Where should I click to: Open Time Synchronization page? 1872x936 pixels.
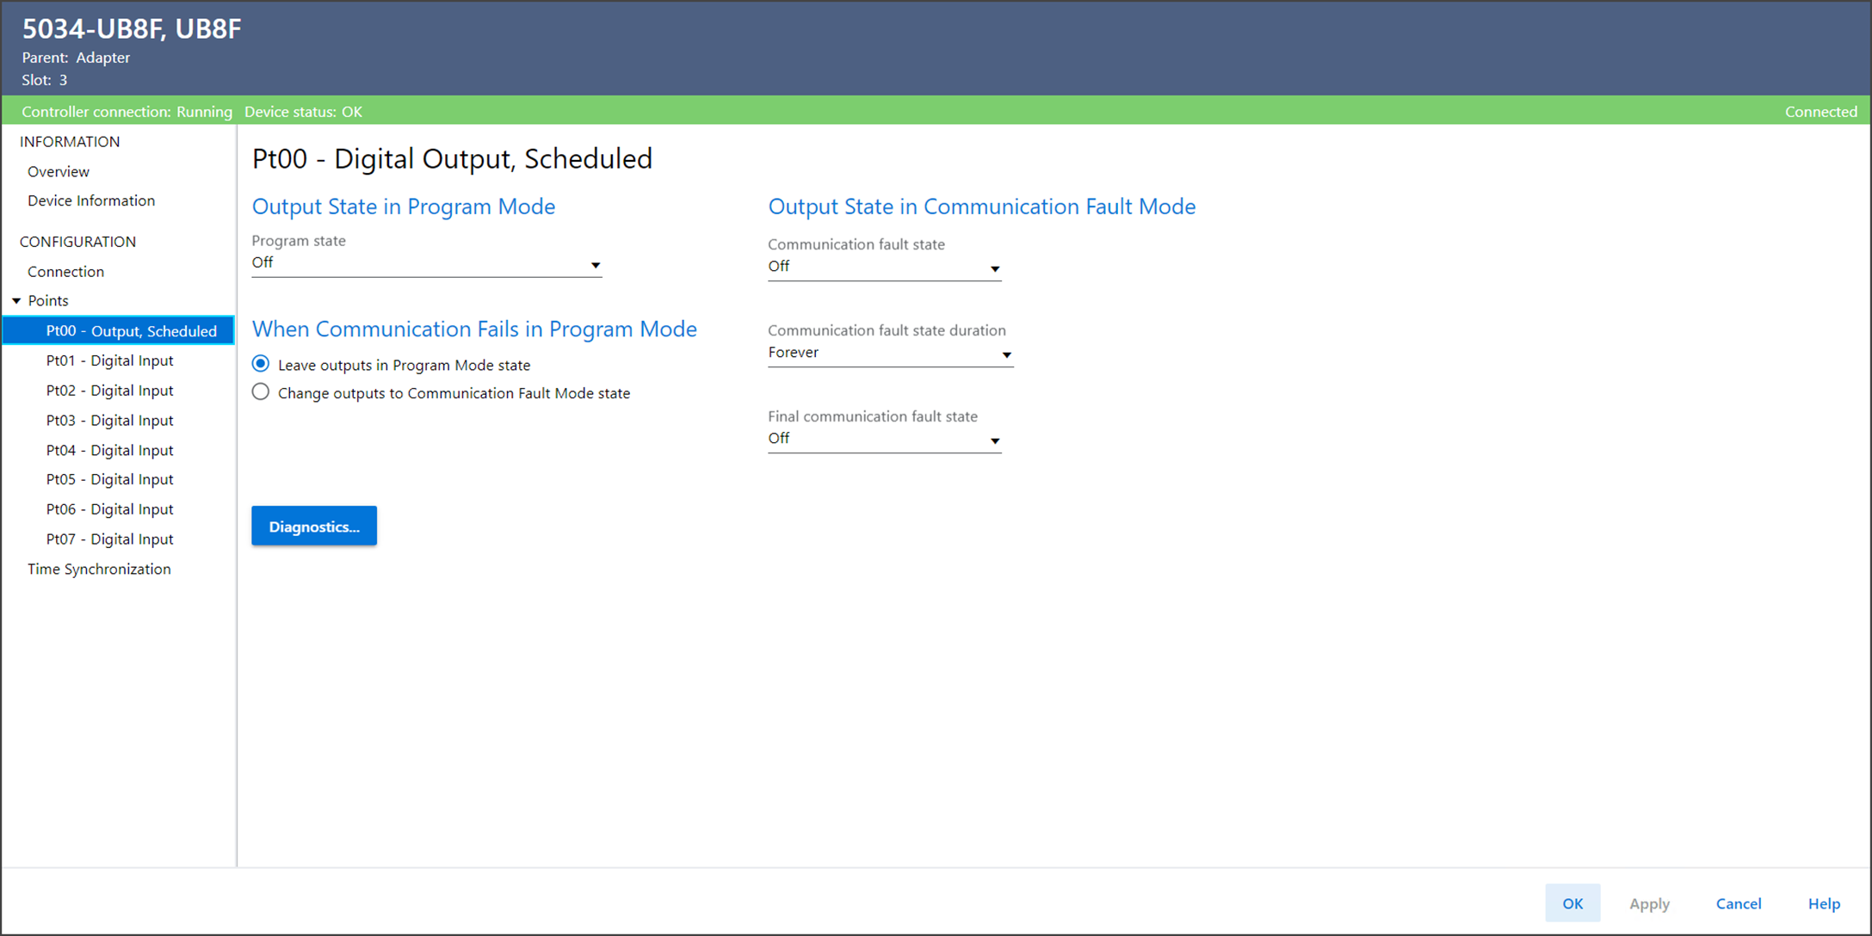(99, 569)
